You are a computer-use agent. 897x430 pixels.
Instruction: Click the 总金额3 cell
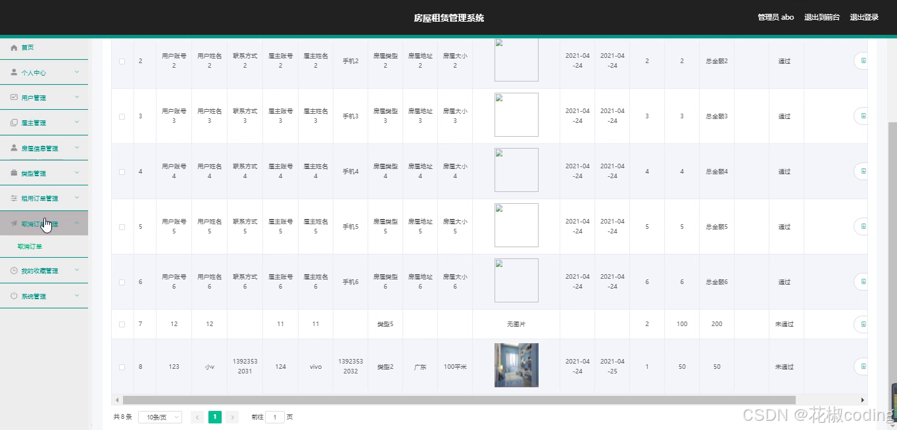point(717,116)
